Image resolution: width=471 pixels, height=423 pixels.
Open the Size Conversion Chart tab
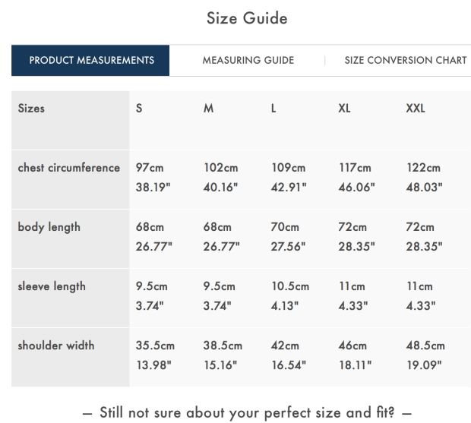(x=405, y=61)
